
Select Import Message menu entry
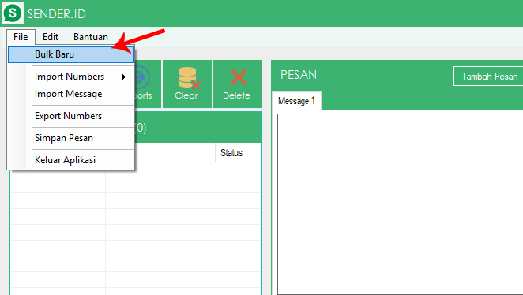(71, 94)
